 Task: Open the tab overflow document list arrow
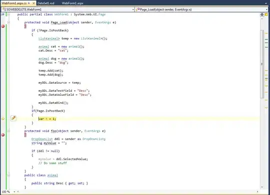coord(266,3)
